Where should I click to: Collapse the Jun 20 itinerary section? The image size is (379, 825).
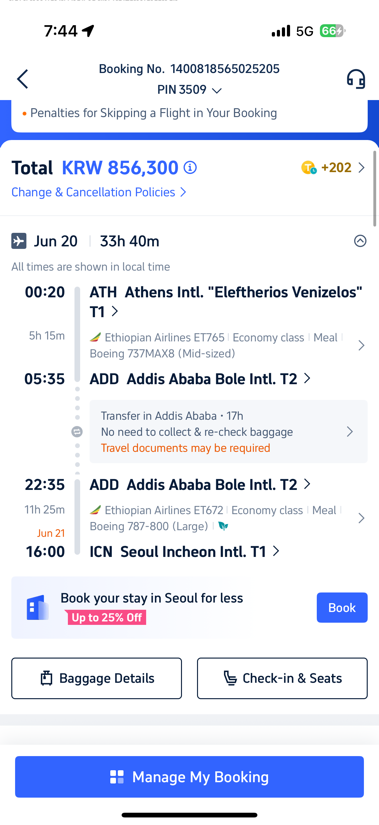(x=360, y=241)
